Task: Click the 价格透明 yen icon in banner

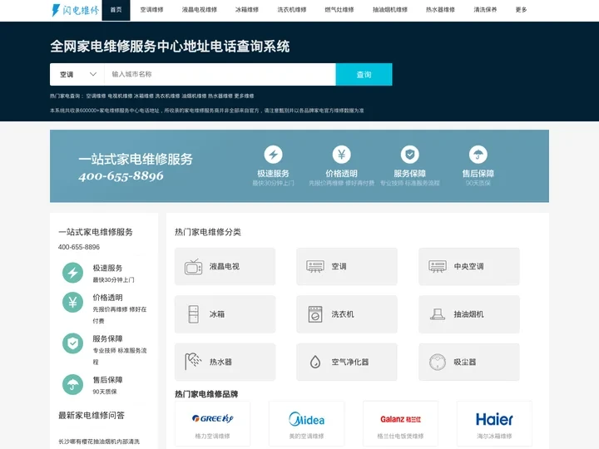Action: (x=342, y=155)
